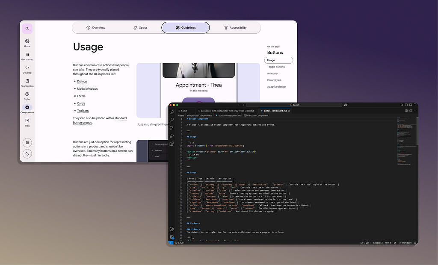Jump to Color styles section

[274, 80]
